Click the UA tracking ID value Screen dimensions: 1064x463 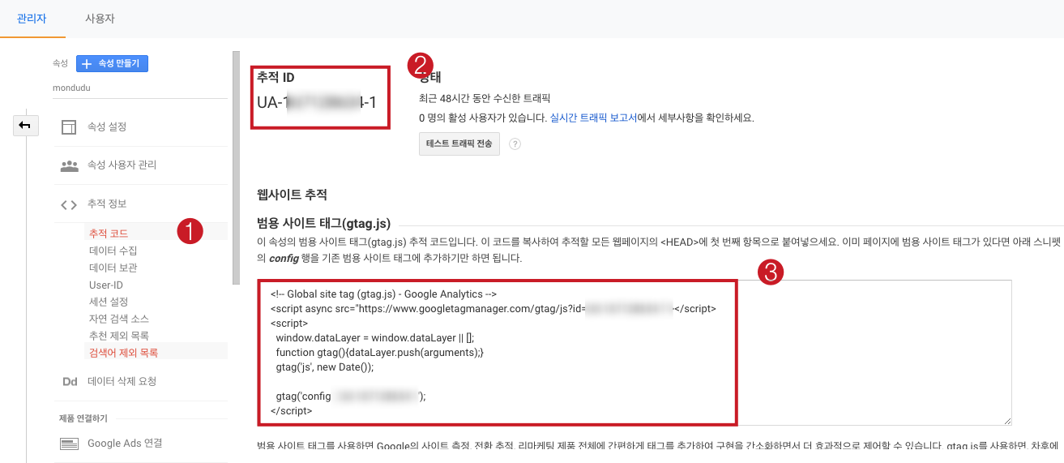point(317,103)
